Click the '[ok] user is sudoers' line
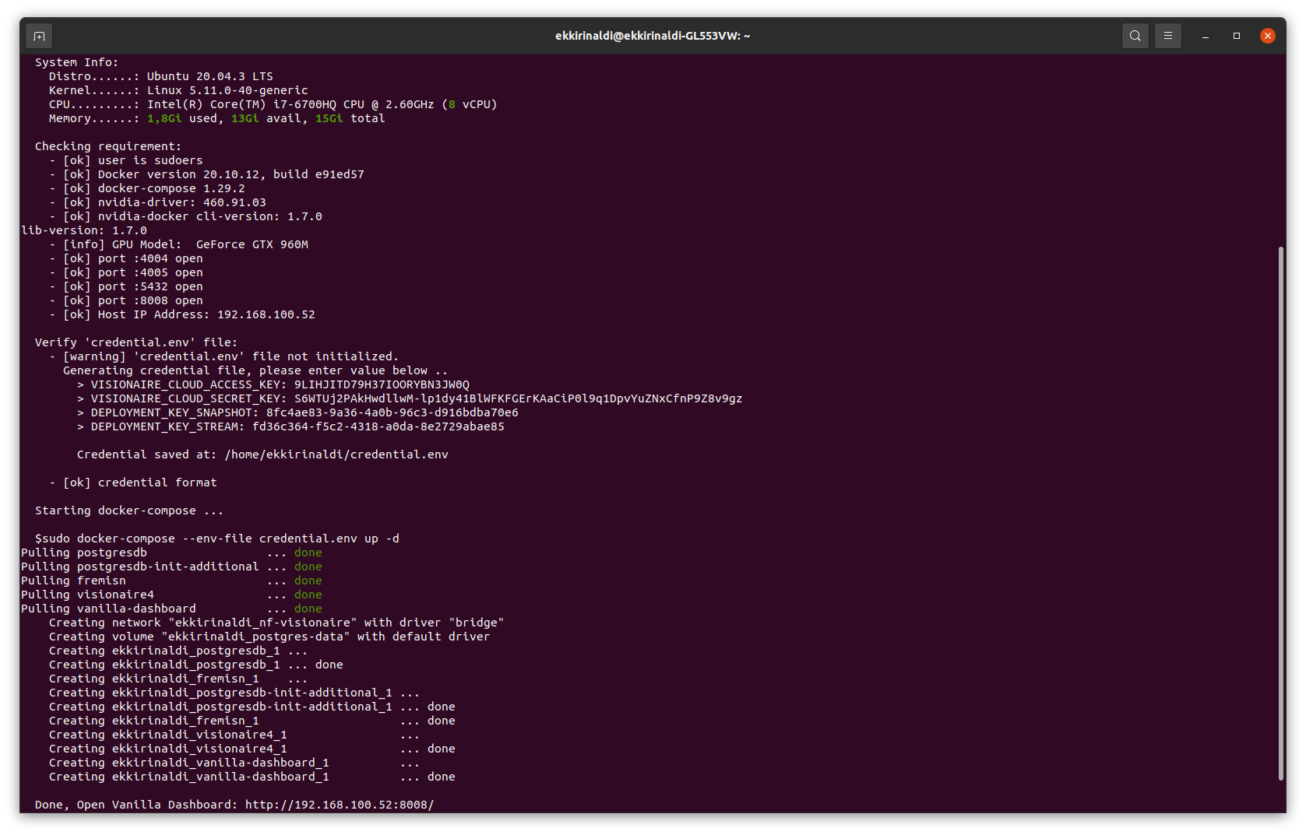 click(x=126, y=160)
